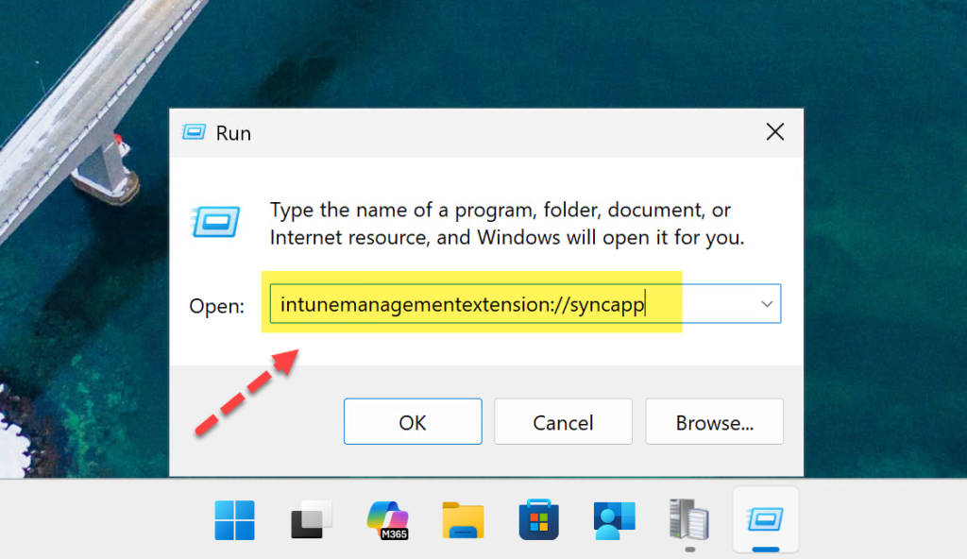This screenshot has height=559, width=967.
Task: Click the 'Run' title text
Action: click(233, 133)
